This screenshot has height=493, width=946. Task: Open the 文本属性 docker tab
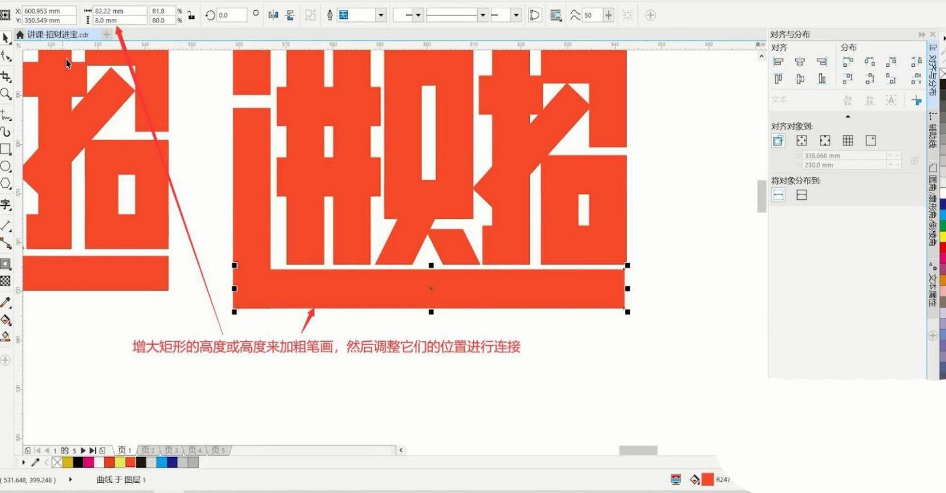932,285
